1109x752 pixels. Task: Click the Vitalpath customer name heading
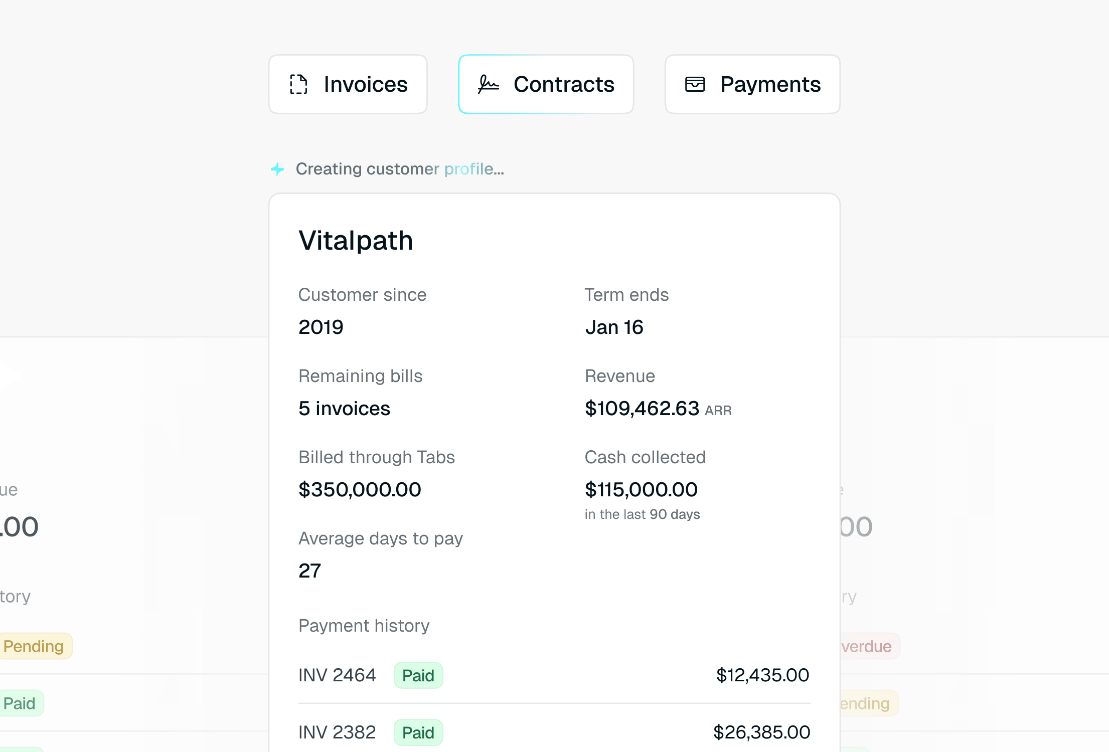coord(356,241)
